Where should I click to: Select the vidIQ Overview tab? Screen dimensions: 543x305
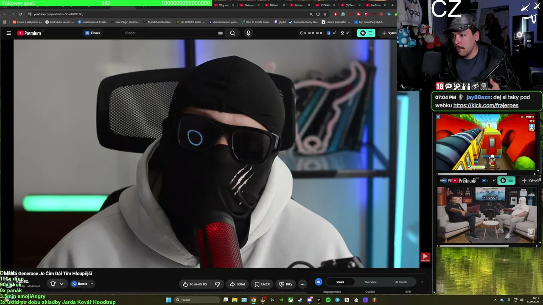(x=370, y=282)
